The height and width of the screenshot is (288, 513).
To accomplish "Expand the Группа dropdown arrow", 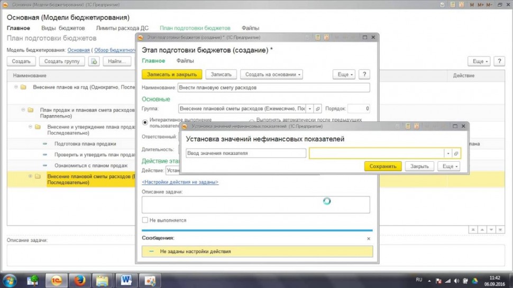I will [x=310, y=108].
